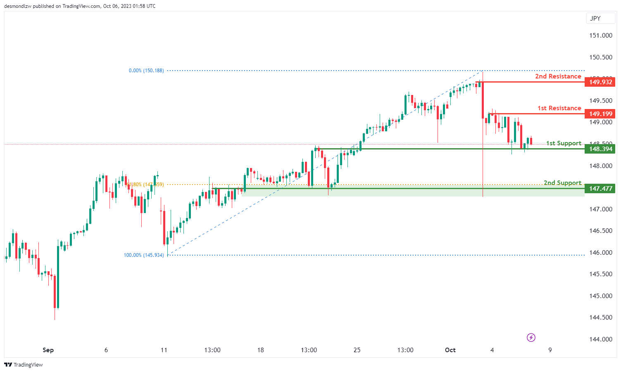Click the red 149.932 price tag
Viewport: 621px width, 372px height.
[x=600, y=82]
